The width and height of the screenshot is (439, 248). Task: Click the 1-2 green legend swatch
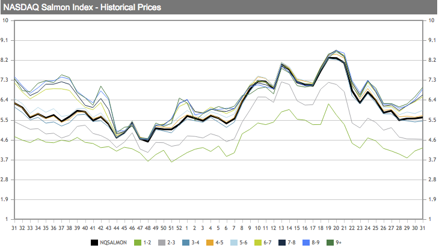tap(138, 243)
